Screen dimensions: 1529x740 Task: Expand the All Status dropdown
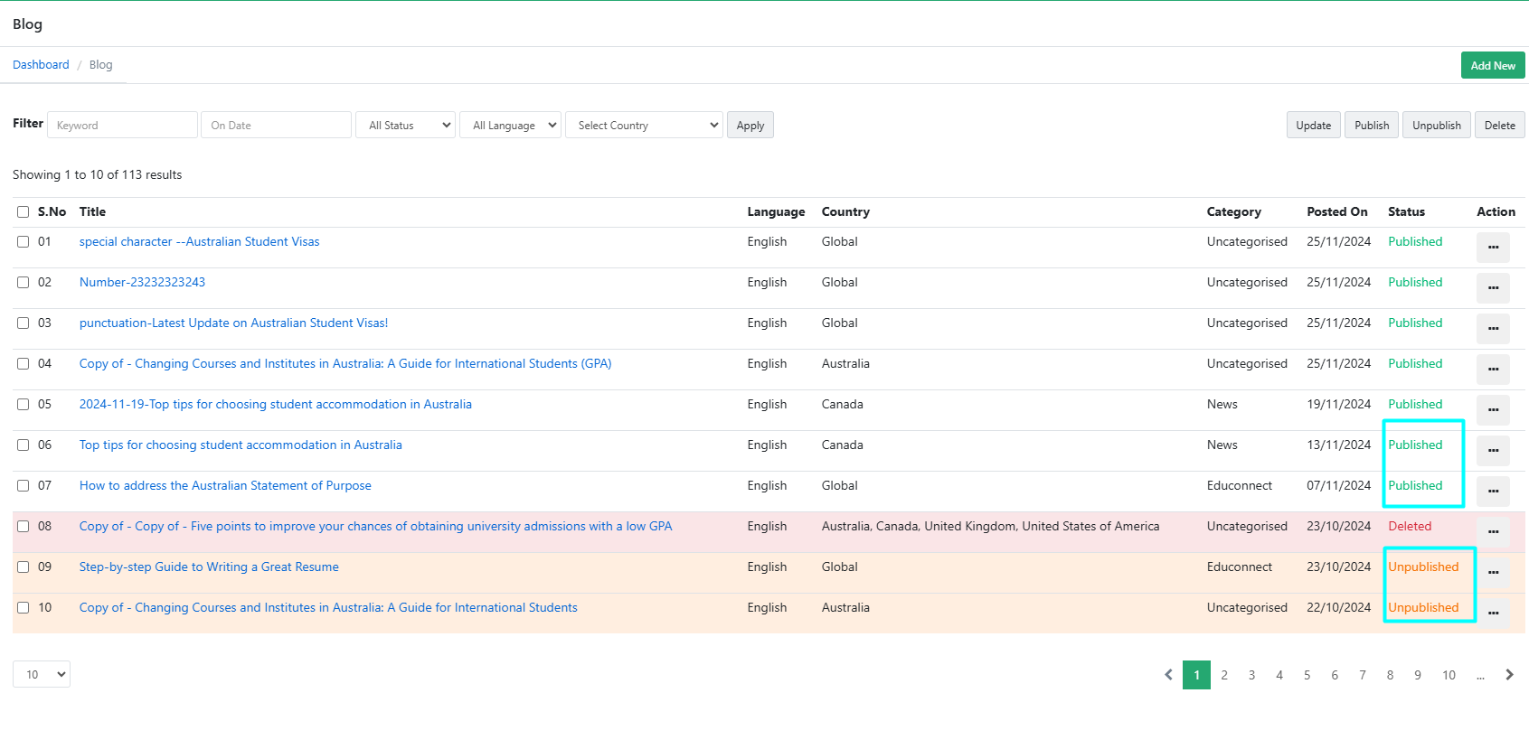[x=406, y=126]
